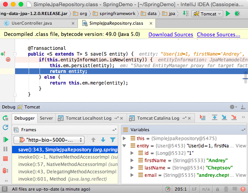This screenshot has width=248, height=193.
Task: Switch to UserController.java tab
Action: [x=32, y=23]
